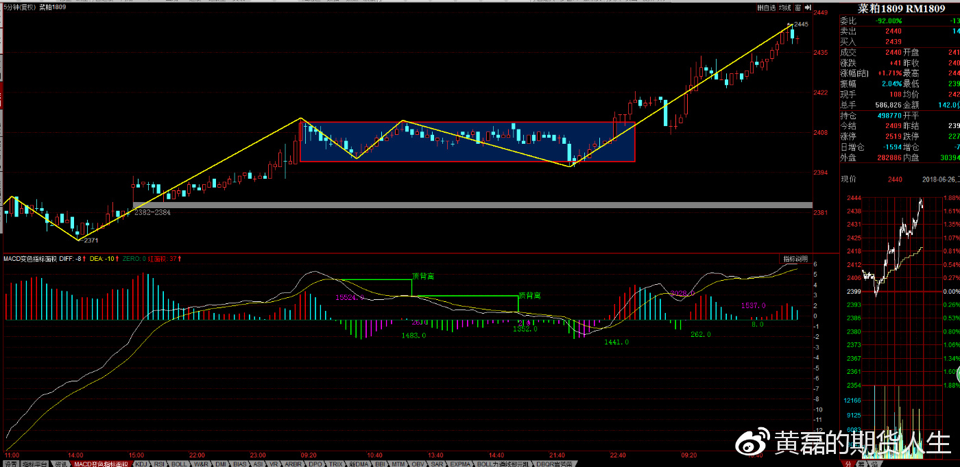Click the 2382-2384 gap level label
The image size is (960, 467).
152,213
